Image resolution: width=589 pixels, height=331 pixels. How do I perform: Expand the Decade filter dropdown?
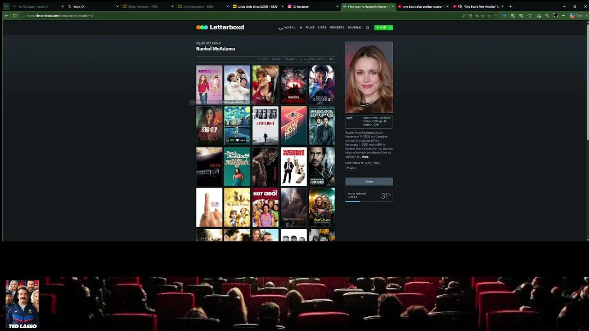263,59
